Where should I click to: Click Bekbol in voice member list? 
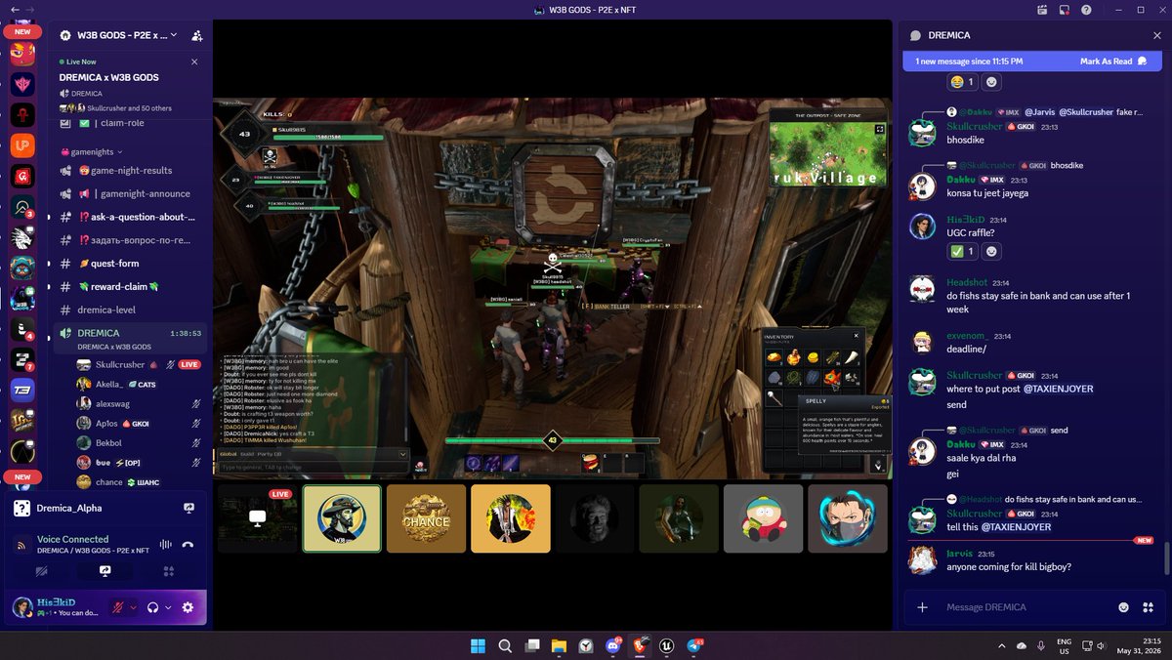point(140,443)
